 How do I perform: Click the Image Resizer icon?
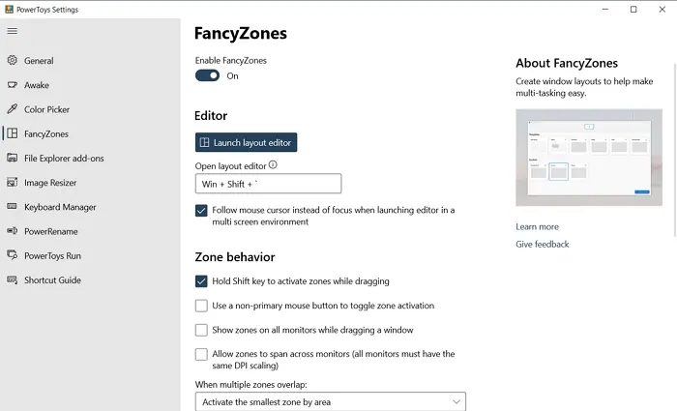[x=12, y=182]
